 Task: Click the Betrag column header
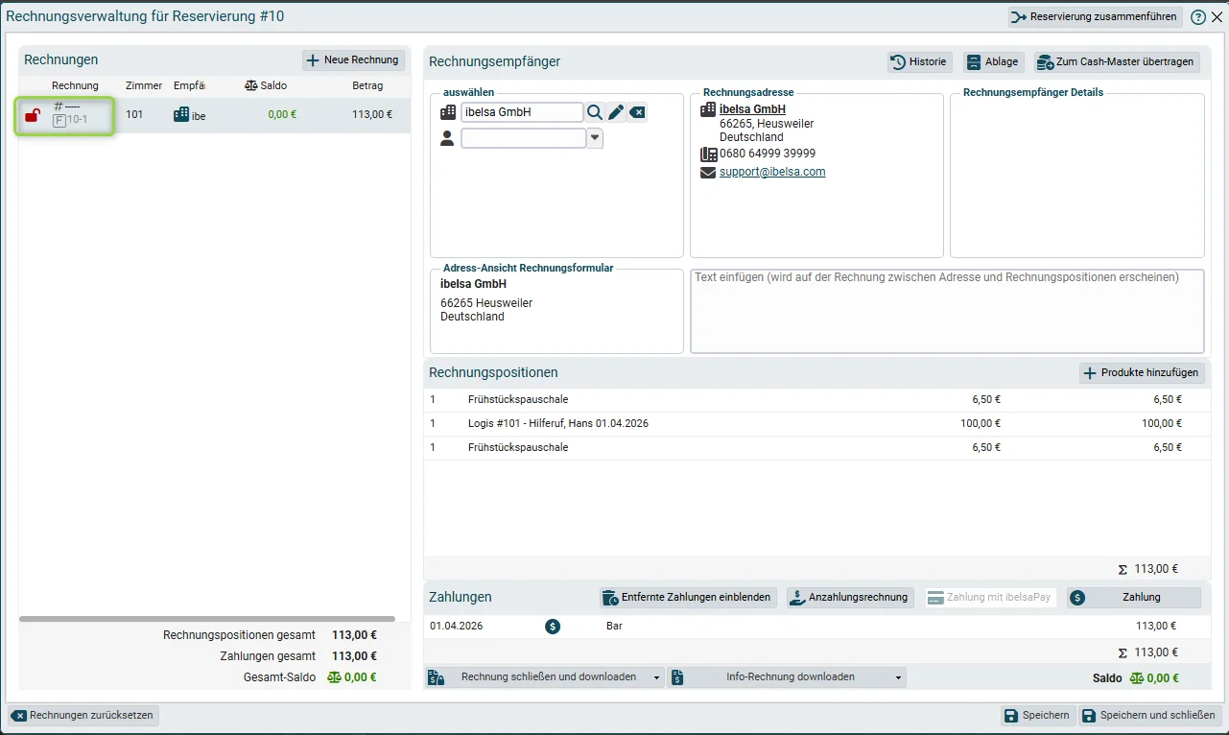(x=367, y=86)
